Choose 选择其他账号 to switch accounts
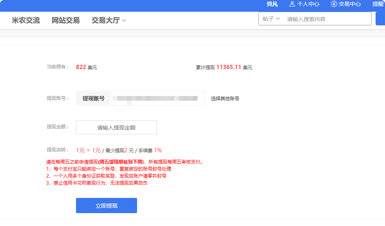 (225, 99)
